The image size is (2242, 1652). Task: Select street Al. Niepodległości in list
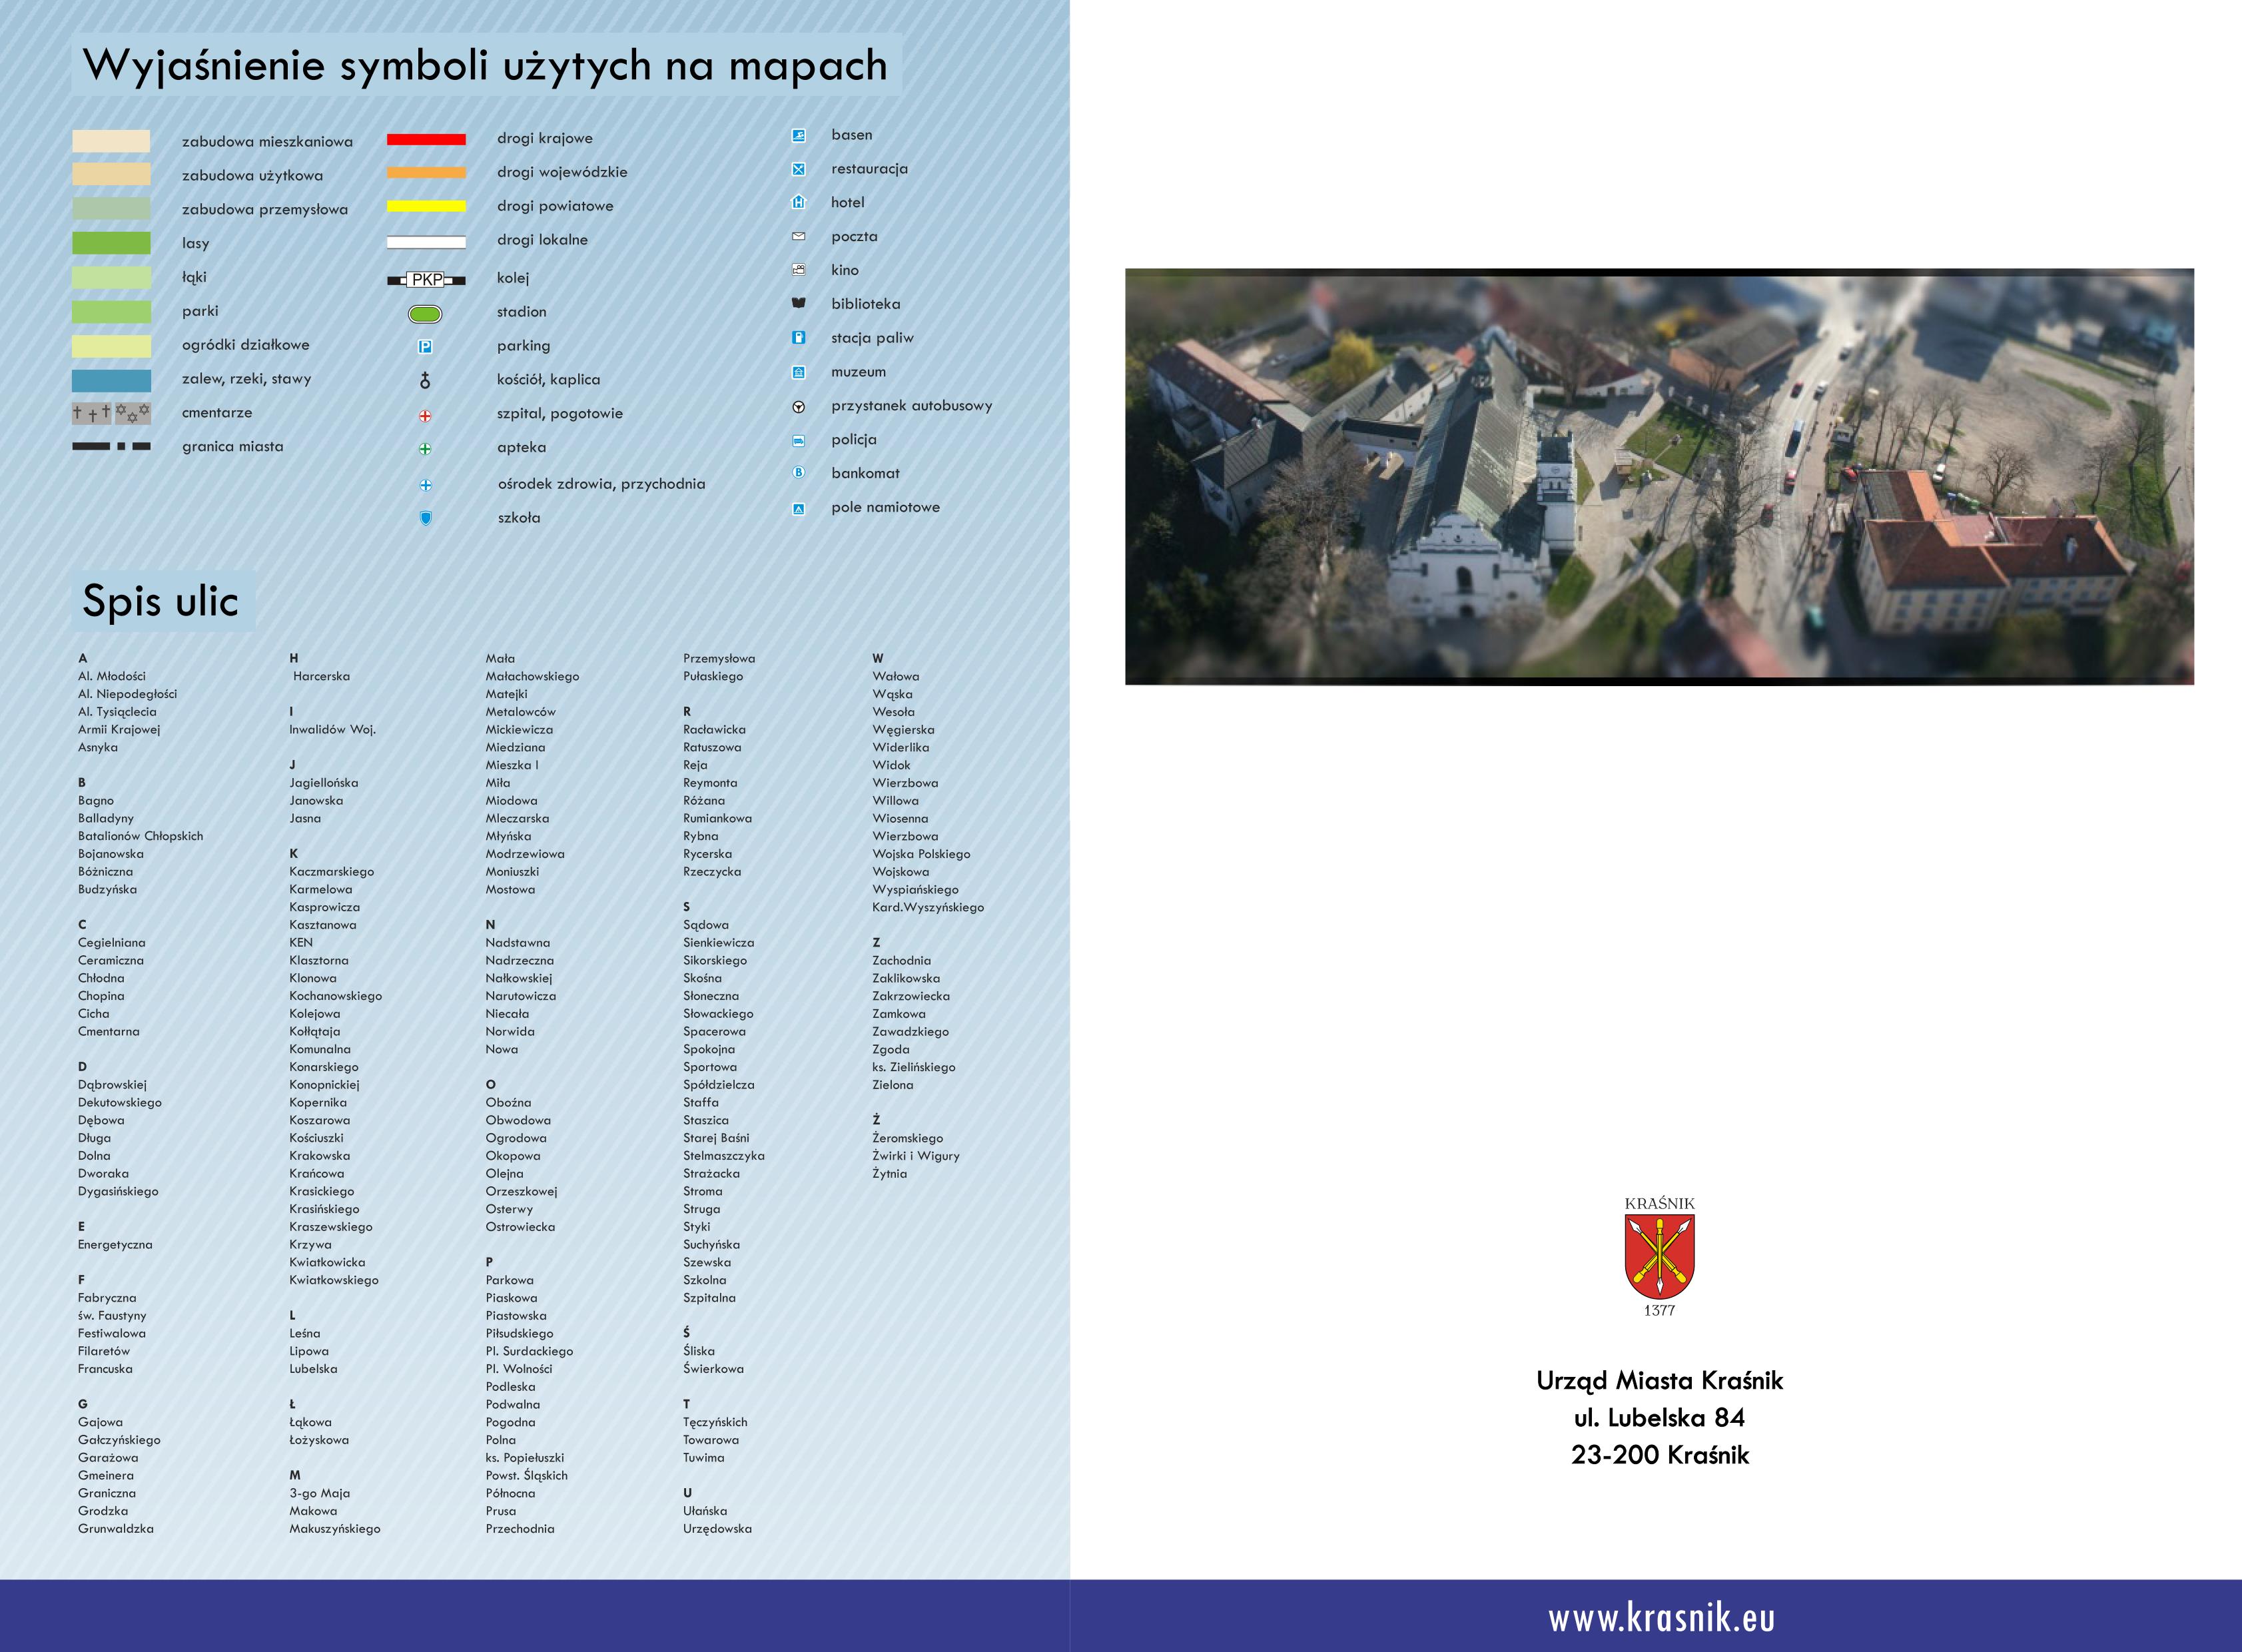click(x=127, y=694)
